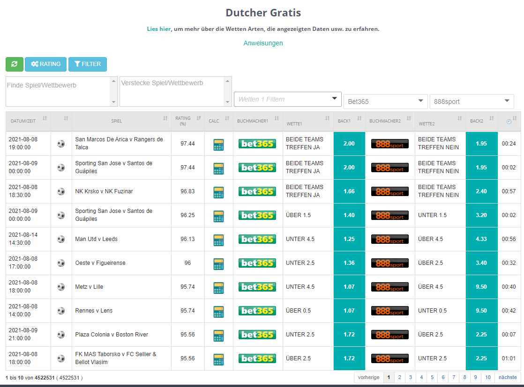
Task: Open the Bet365 bookmaker dropdown
Action: [x=386, y=102]
